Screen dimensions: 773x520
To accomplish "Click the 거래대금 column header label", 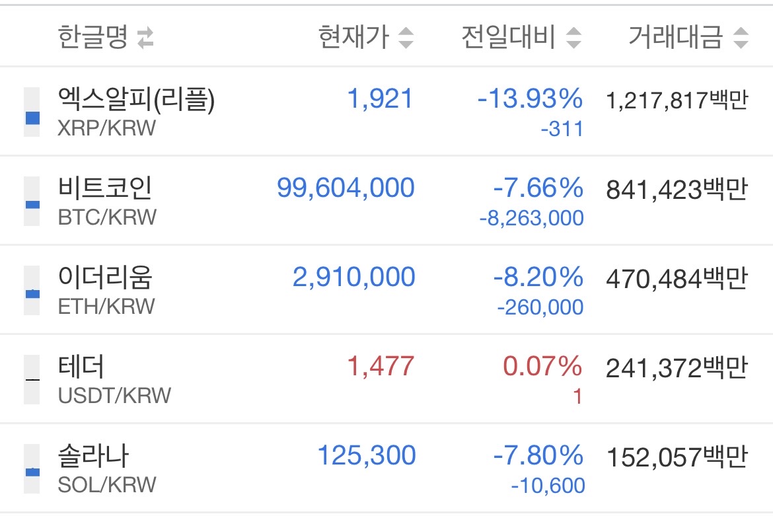I will click(675, 38).
